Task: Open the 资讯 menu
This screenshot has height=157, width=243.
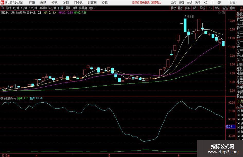Action: pos(55,3)
